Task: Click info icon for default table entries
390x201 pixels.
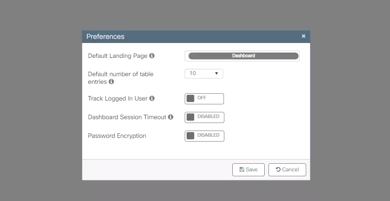Action: [111, 81]
